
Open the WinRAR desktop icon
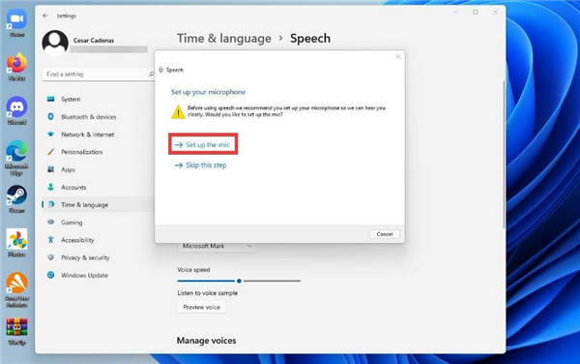[x=17, y=331]
